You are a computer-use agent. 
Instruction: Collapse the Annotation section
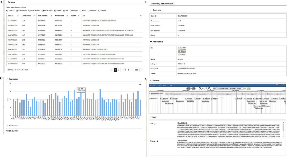[151, 42]
